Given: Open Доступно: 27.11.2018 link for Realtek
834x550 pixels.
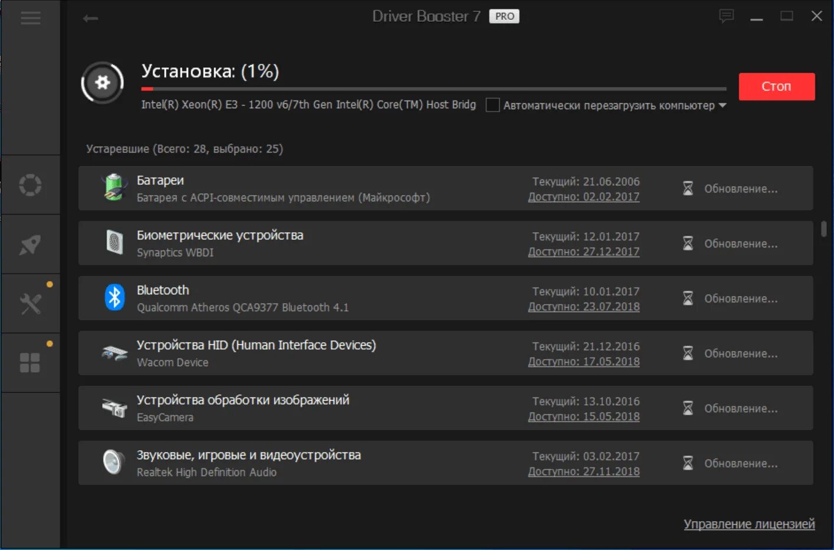Looking at the screenshot, I should pyautogui.click(x=584, y=471).
